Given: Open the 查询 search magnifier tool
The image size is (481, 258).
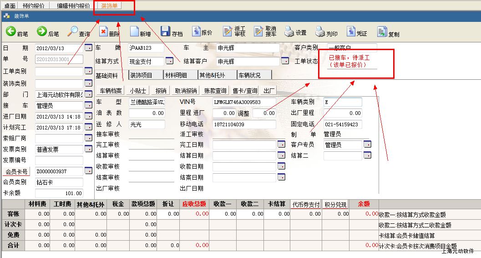Looking at the screenshot, I should 73,32.
